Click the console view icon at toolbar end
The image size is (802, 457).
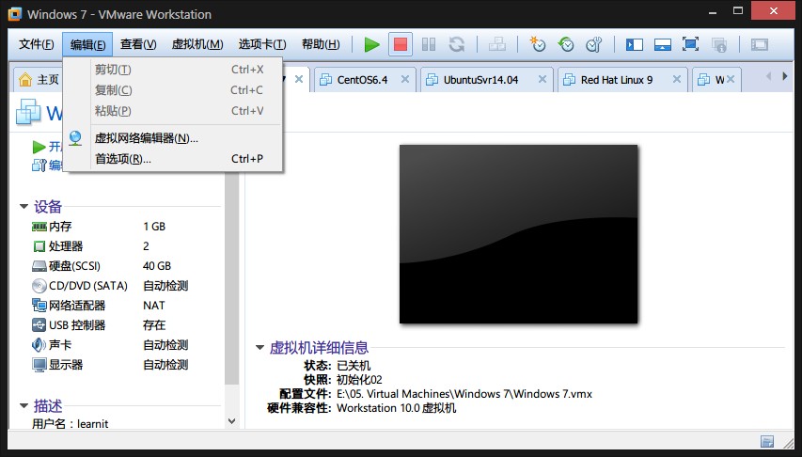760,44
